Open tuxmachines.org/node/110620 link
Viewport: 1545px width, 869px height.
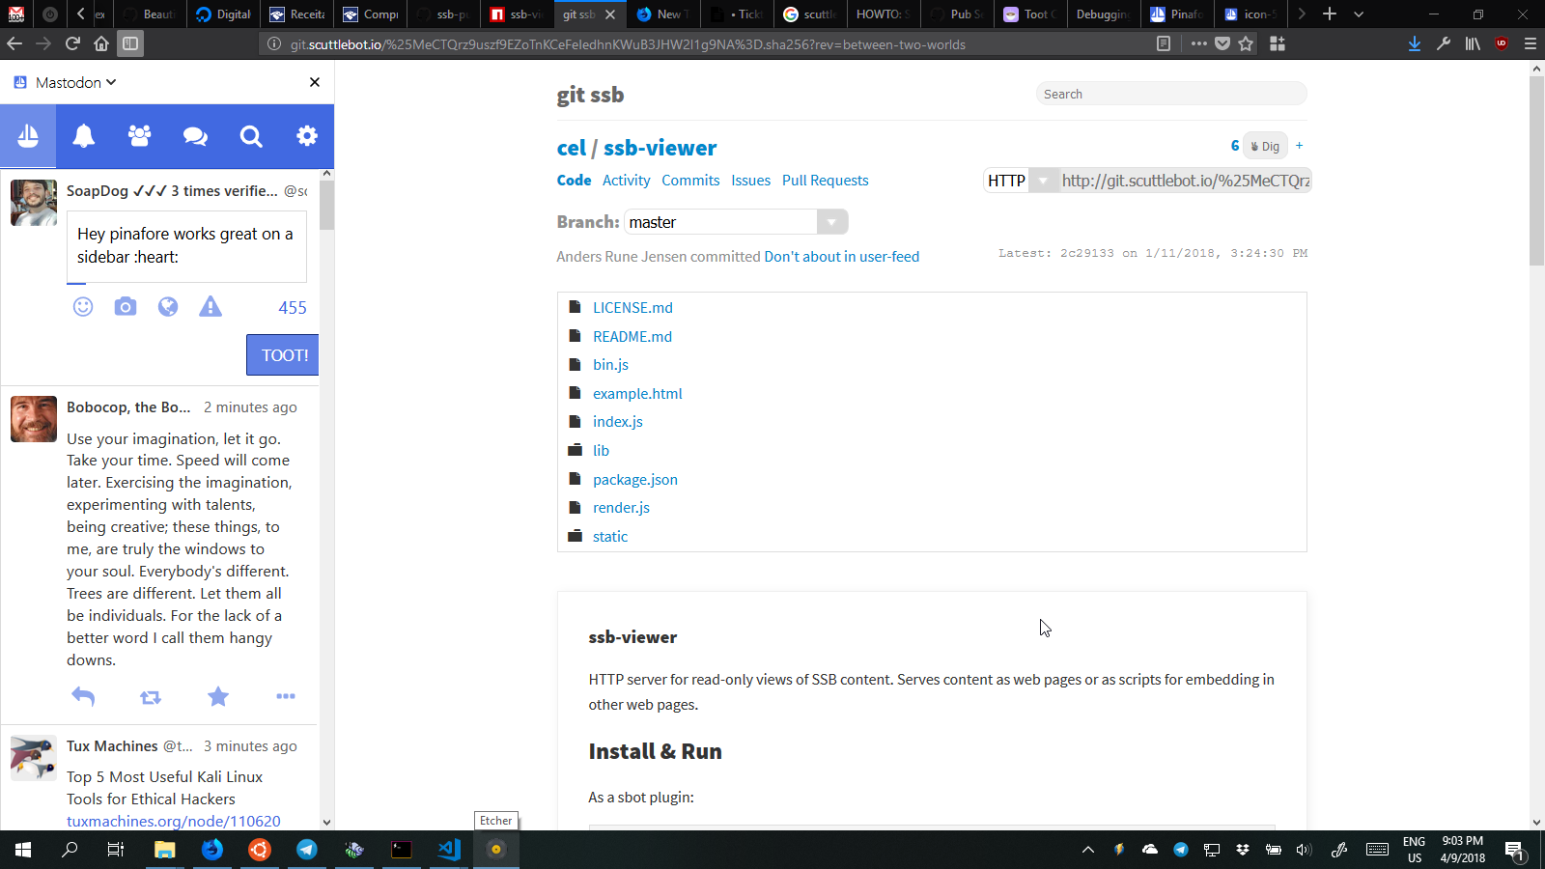174,821
